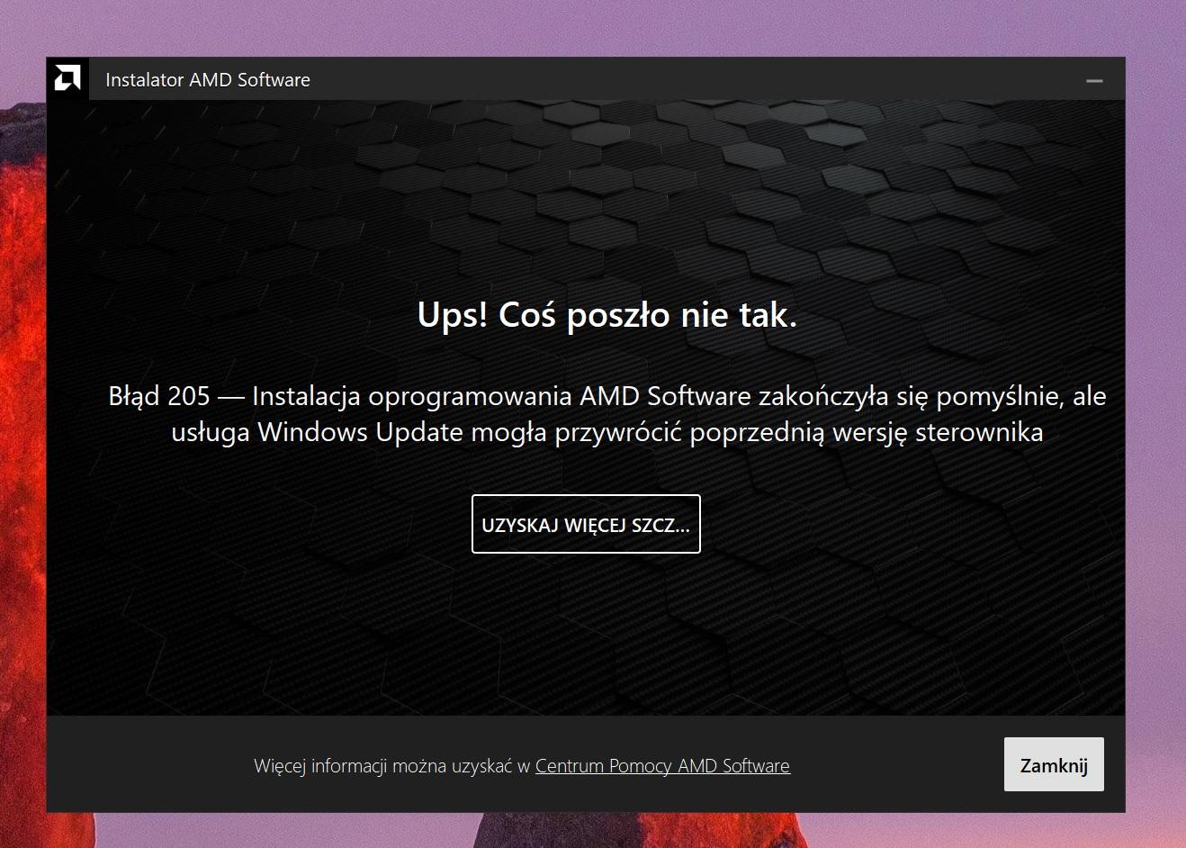Open the UZYSKAJ WIĘCEJ SZCZ... details button

[586, 524]
